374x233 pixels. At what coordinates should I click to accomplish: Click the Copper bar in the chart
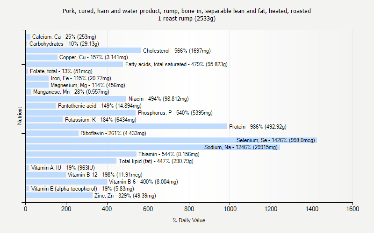click(x=42, y=57)
